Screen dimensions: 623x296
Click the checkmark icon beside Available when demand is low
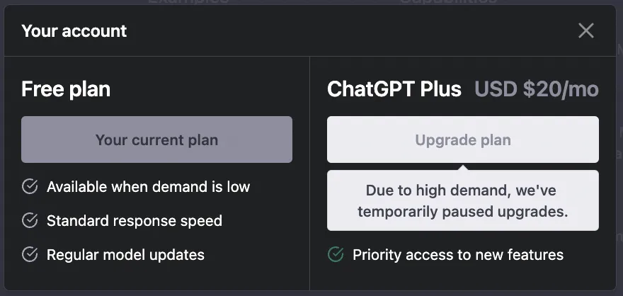pyautogui.click(x=30, y=187)
